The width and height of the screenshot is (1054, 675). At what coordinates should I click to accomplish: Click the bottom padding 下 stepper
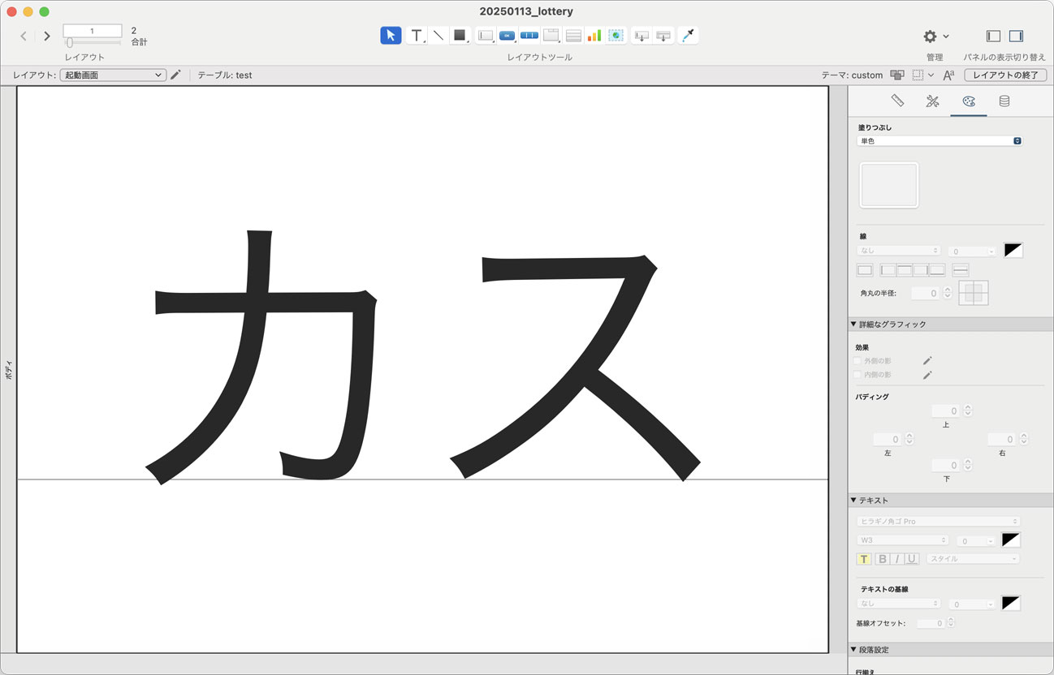[x=967, y=466]
